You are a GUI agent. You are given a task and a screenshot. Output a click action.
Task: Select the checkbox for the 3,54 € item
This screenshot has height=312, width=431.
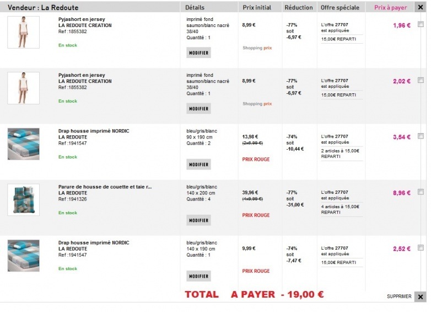click(421, 136)
